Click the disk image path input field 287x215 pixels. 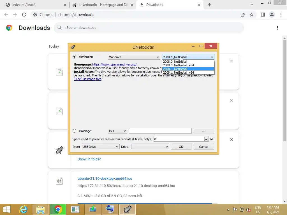tap(160, 131)
